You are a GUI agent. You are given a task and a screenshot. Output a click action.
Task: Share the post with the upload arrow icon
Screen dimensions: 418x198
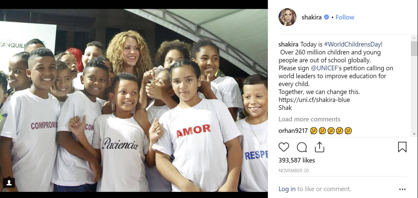[x=319, y=147]
